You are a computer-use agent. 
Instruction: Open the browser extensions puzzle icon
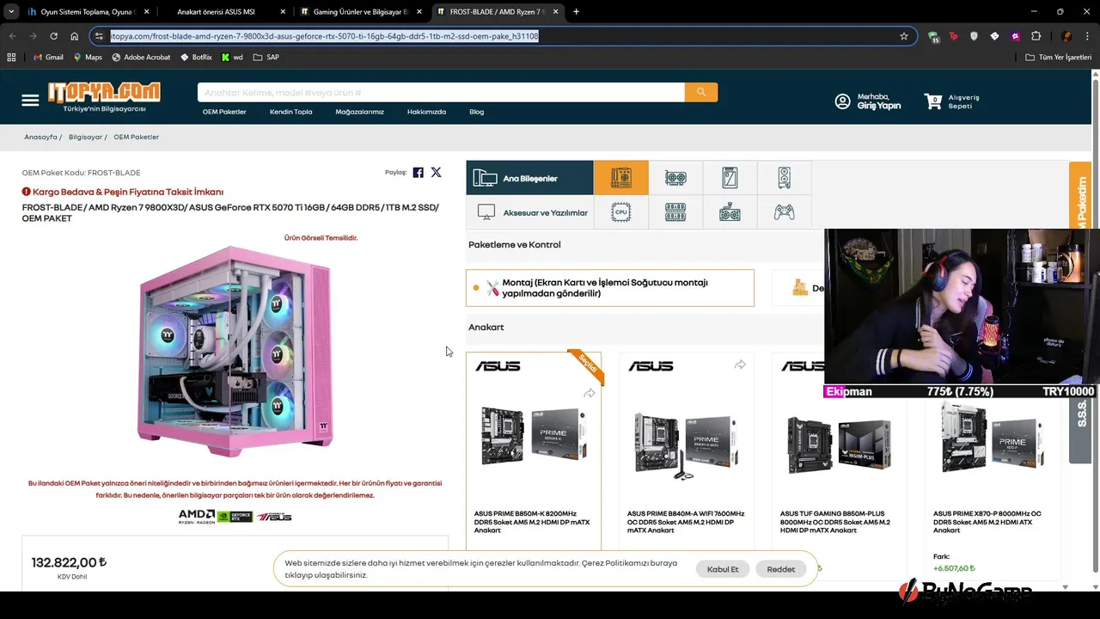tap(1036, 36)
